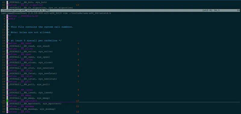Click the __NR_munmap define on line 38
Viewport: 241px width, 114px height.
20,106
